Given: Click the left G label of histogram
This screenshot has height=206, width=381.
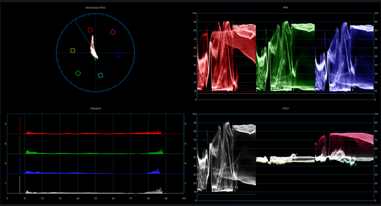Looking at the screenshot, I should 5,144.
